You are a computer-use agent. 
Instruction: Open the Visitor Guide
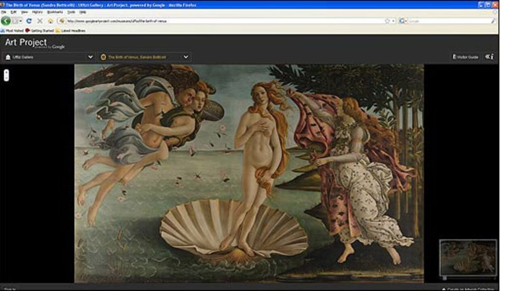465,57
